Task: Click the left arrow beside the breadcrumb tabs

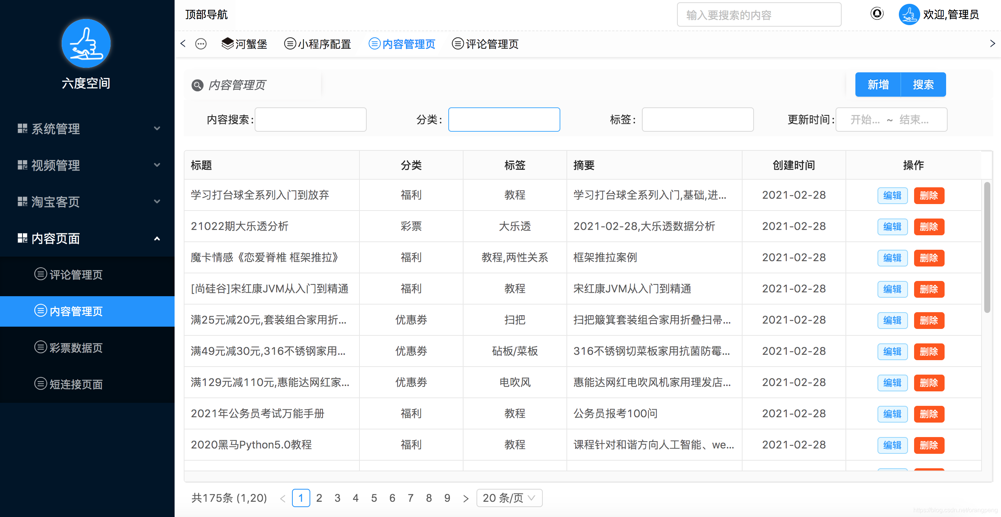Action: coord(183,44)
